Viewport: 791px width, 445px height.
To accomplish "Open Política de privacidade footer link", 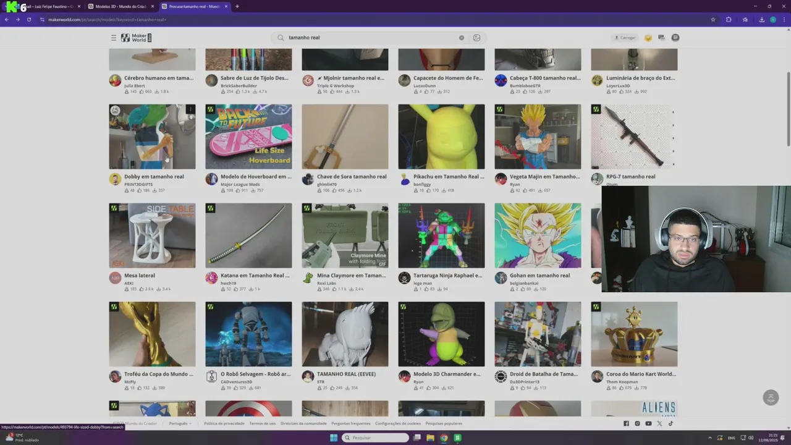I will coord(224,423).
